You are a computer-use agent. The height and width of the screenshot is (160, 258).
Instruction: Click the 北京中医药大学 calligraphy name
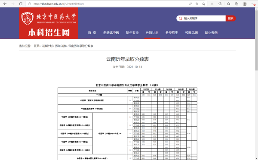(56, 17)
